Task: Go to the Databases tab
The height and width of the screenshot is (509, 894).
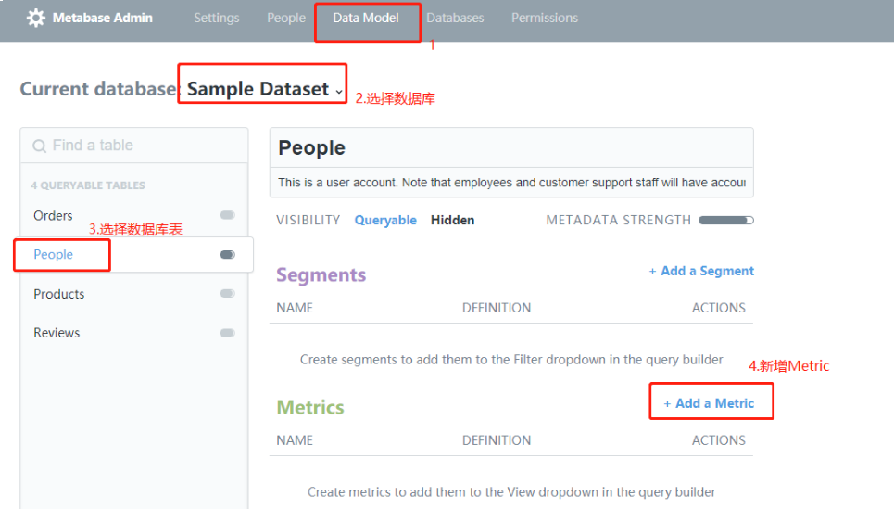Action: coord(455,18)
